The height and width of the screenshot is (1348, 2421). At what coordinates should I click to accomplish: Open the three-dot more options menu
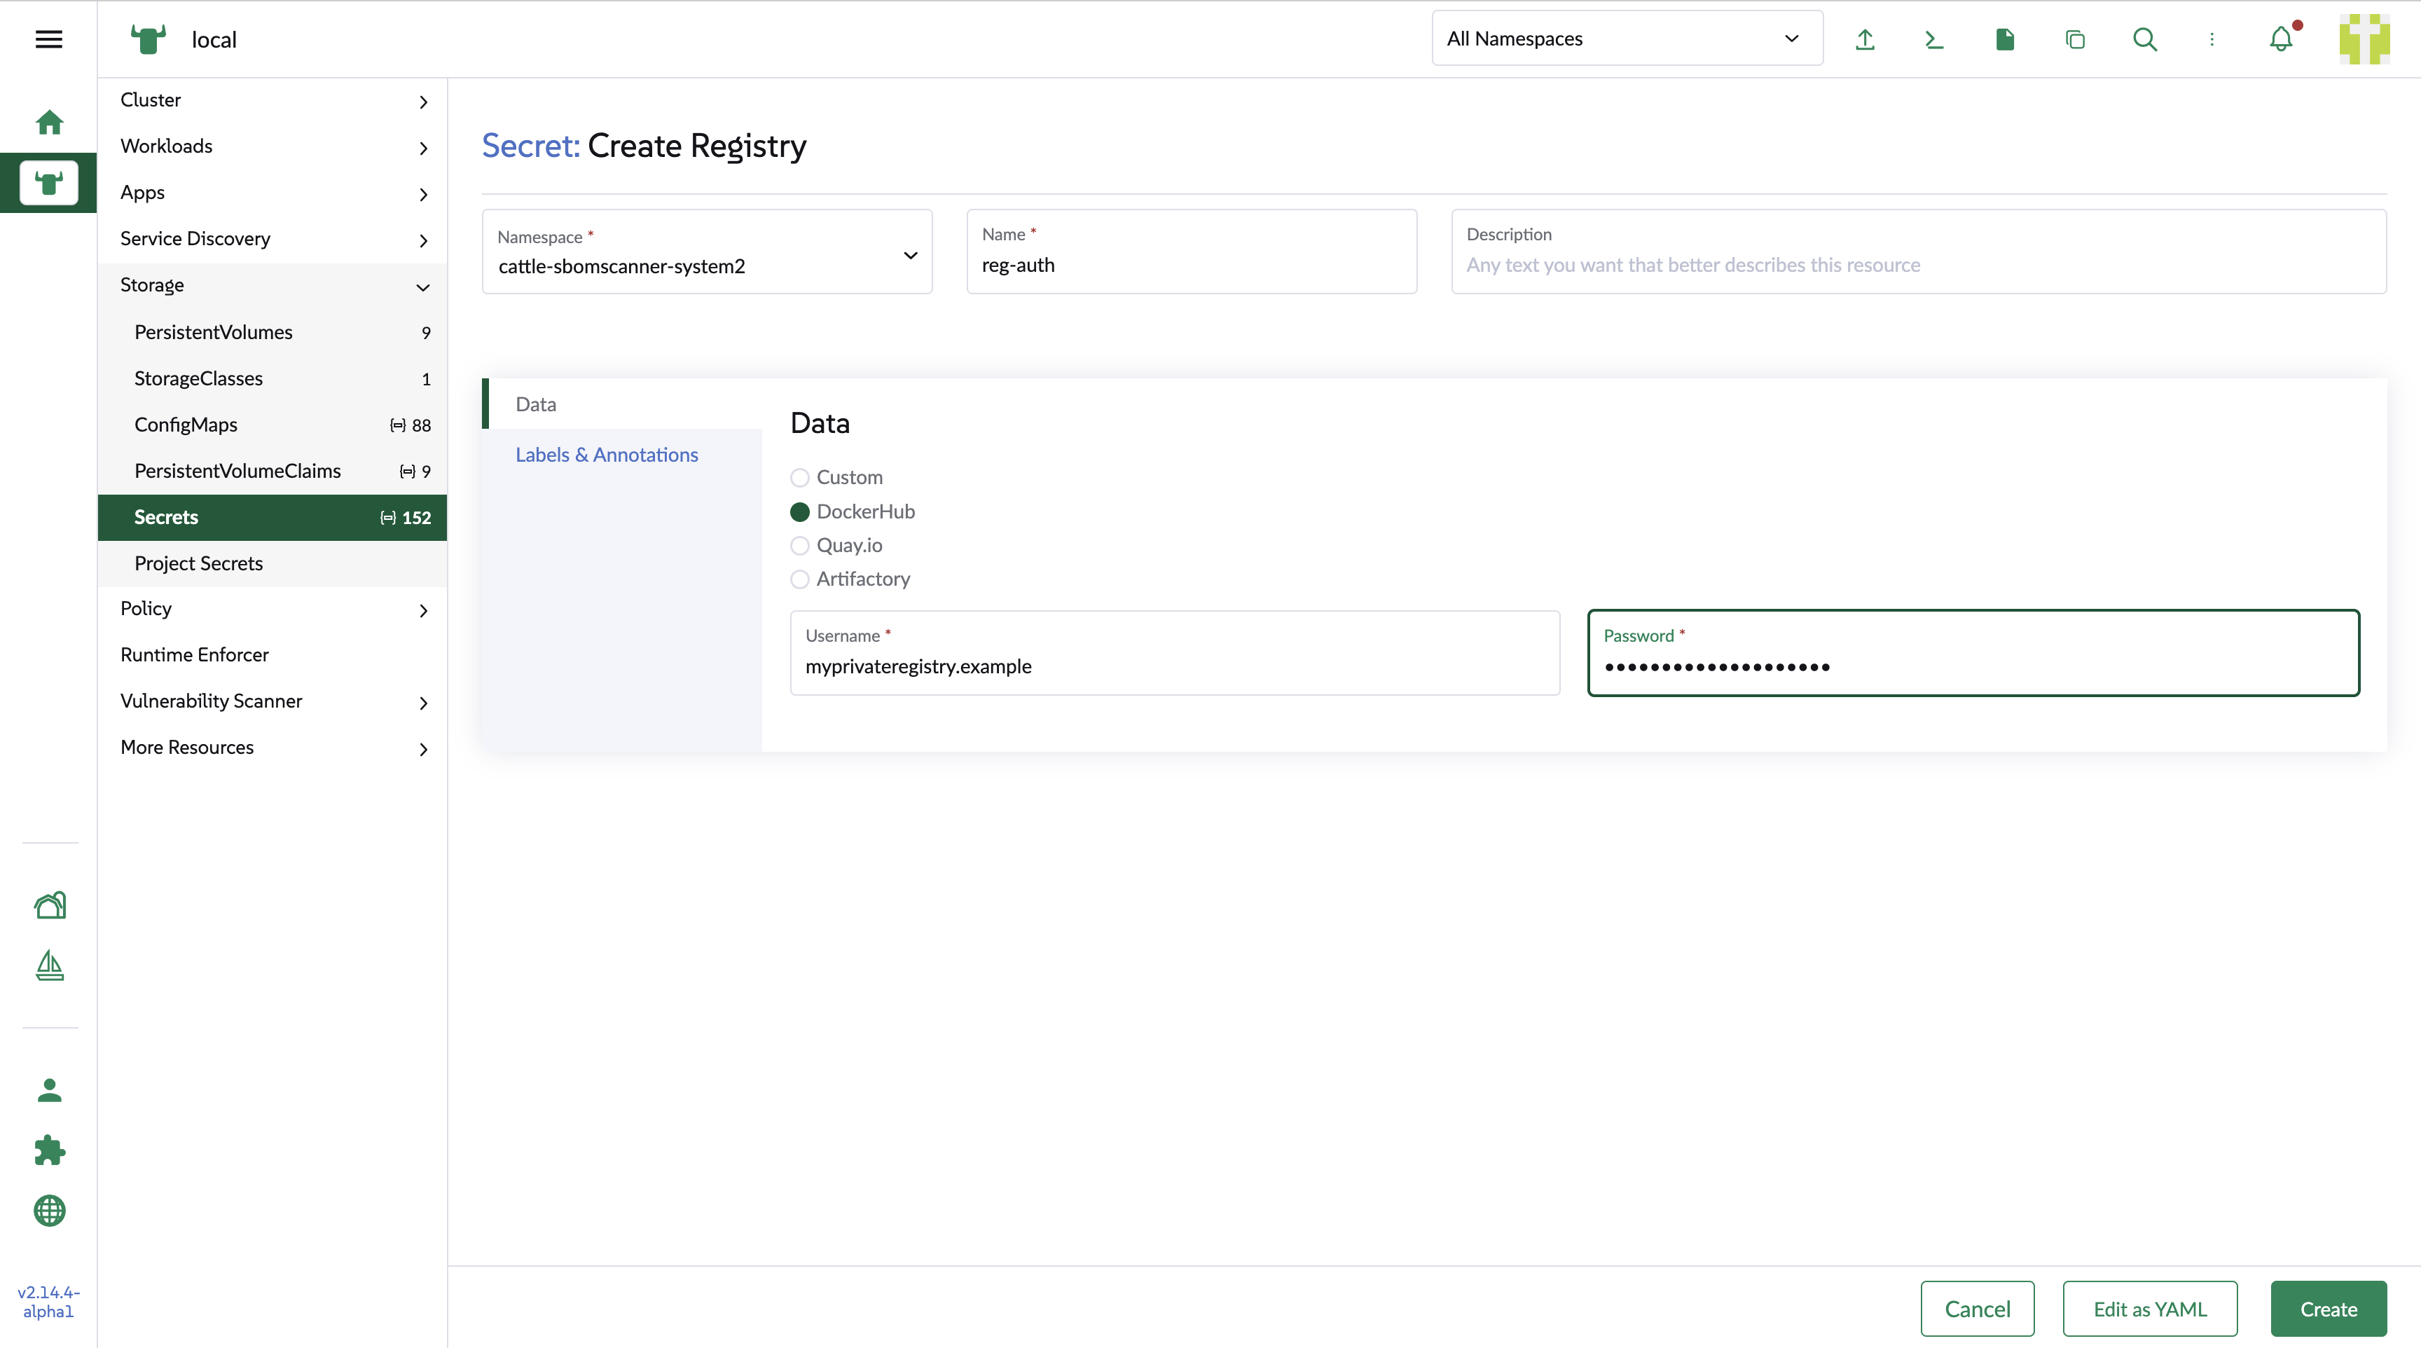(x=2212, y=39)
